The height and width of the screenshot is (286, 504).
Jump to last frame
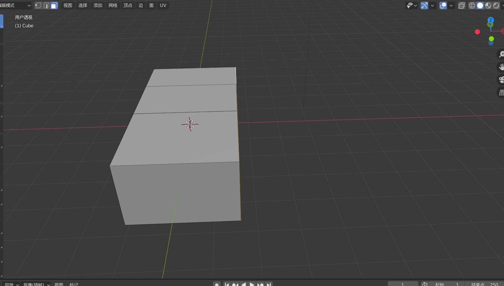269,284
